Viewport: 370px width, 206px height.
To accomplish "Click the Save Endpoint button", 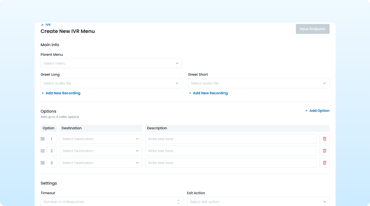I will 312,29.
